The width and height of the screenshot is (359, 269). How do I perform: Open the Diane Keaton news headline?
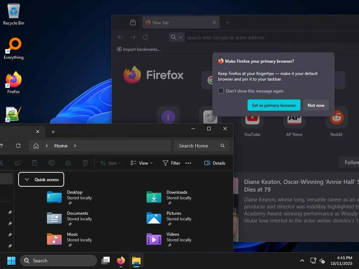[x=301, y=186]
